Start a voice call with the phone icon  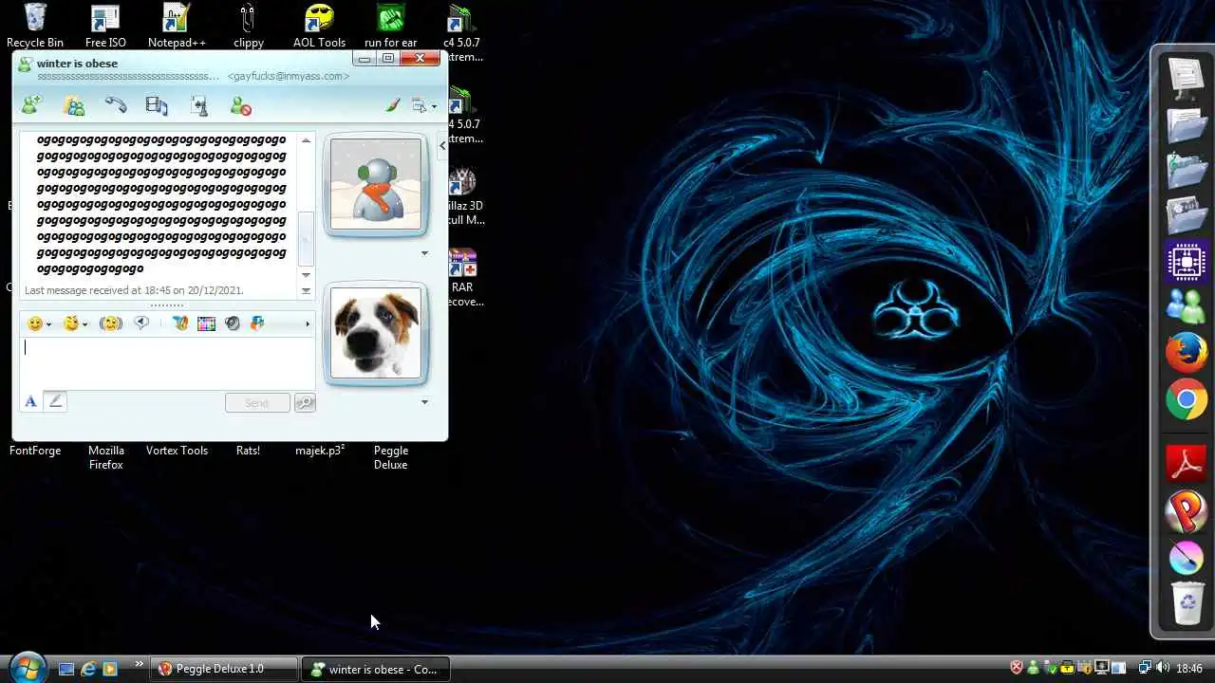pos(116,106)
